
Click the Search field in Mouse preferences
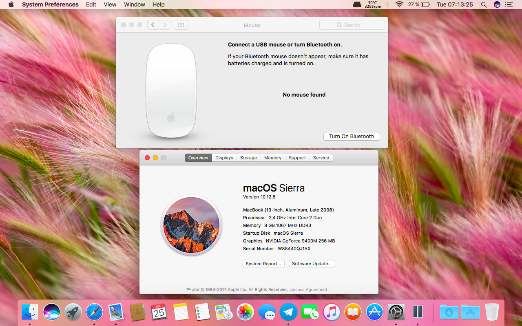click(352, 25)
